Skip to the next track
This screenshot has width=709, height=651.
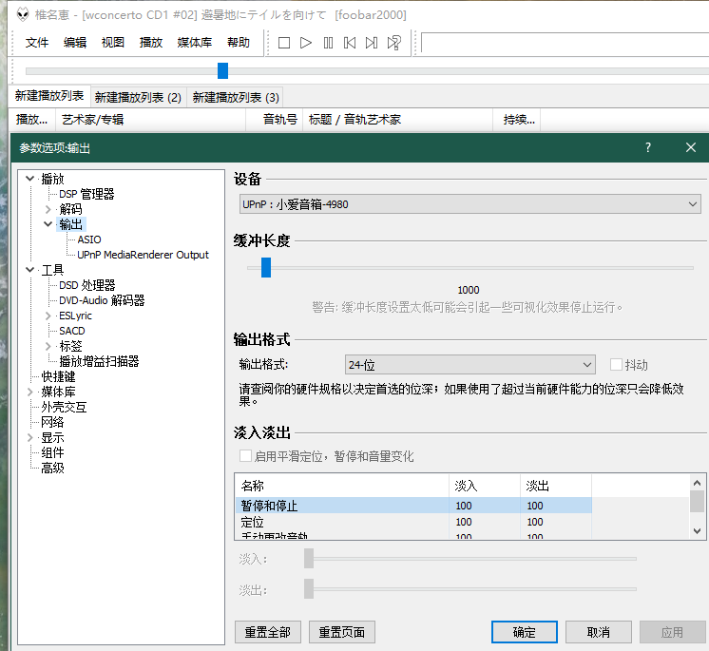372,43
